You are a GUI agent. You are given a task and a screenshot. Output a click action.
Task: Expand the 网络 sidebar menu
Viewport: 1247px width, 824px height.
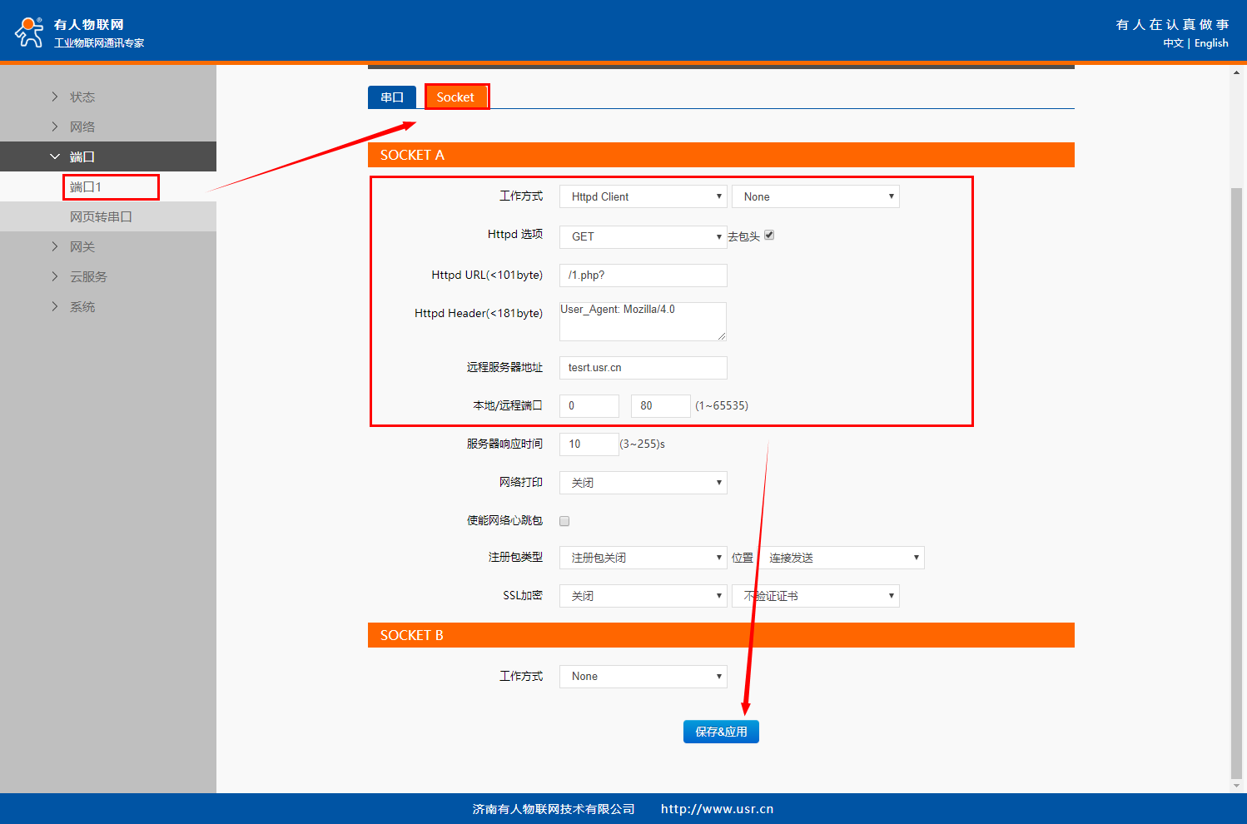[x=82, y=127]
